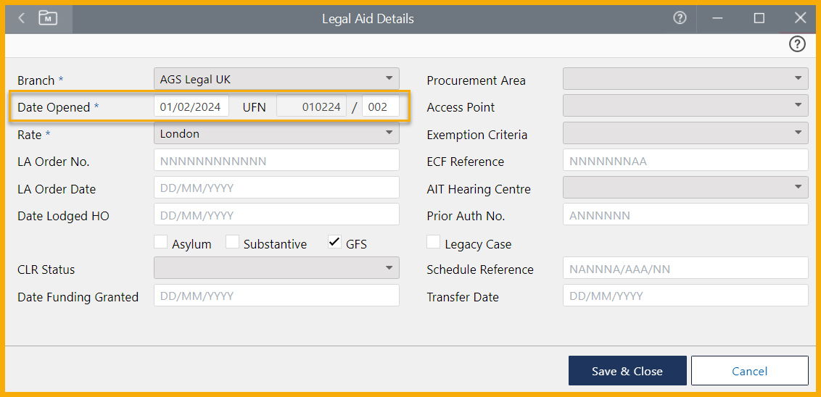This screenshot has height=397, width=821.
Task: Click the matter folder icon in title bar
Action: pyautogui.click(x=48, y=18)
